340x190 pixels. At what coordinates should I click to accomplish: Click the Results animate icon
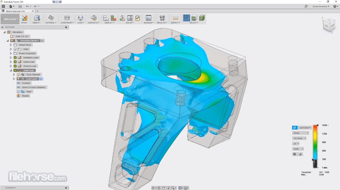click(x=162, y=18)
